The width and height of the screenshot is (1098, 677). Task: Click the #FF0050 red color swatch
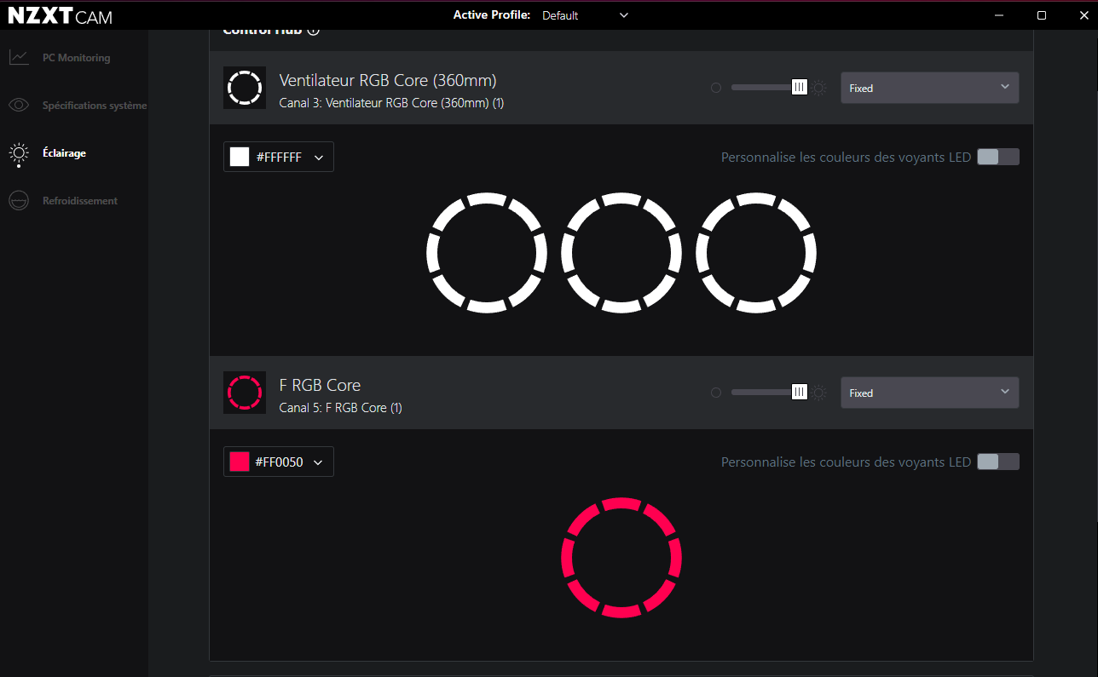point(240,462)
